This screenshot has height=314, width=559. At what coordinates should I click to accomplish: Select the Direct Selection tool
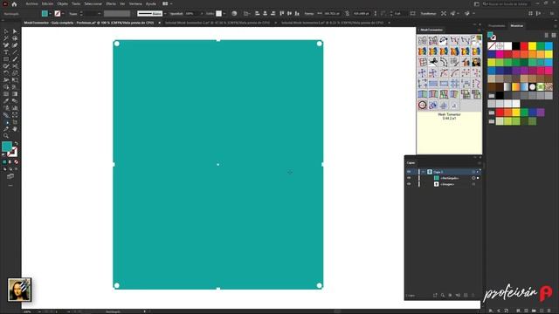coord(15,31)
